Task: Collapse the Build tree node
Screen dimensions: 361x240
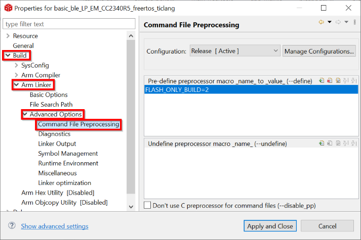Action: coord(8,56)
